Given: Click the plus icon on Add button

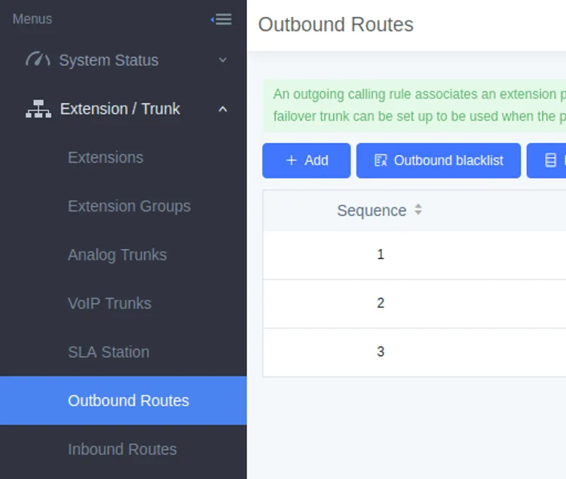Looking at the screenshot, I should point(291,161).
